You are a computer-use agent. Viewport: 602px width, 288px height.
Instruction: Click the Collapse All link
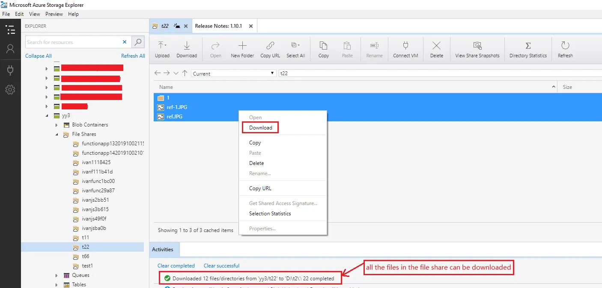[x=39, y=56]
